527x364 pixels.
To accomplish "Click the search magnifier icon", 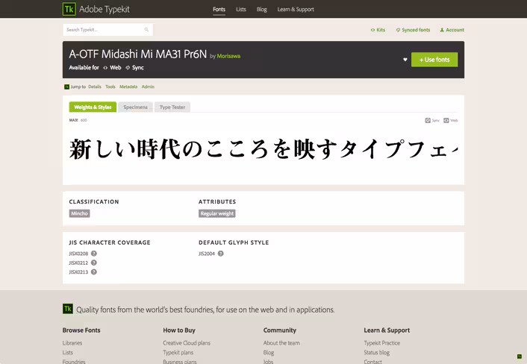I will 146,30.
